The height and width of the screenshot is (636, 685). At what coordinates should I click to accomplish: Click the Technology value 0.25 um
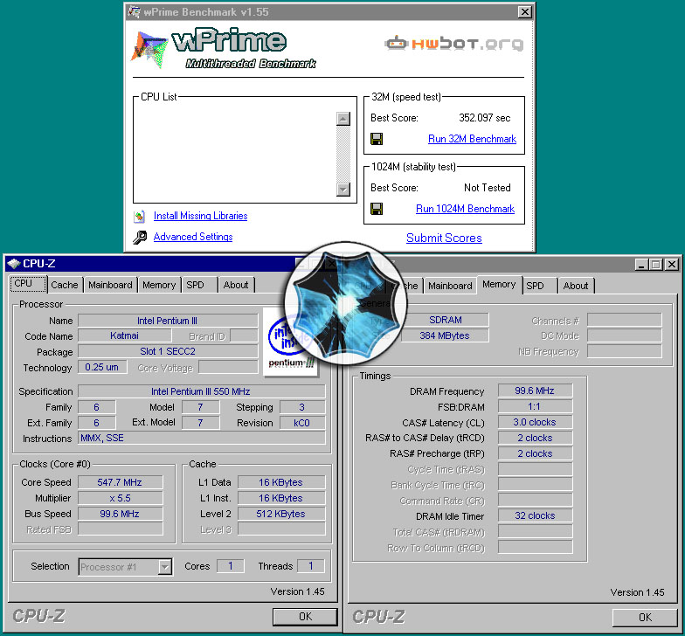coord(102,367)
